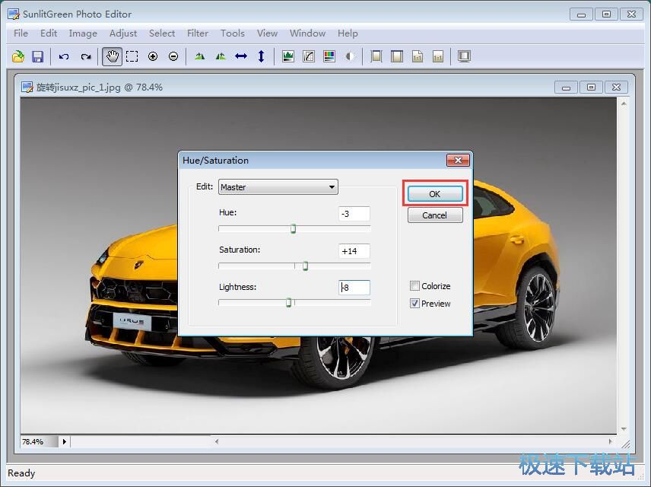Click the document icon beside the jisuxz_pic_1.jpg title
651x487 pixels.
click(27, 87)
